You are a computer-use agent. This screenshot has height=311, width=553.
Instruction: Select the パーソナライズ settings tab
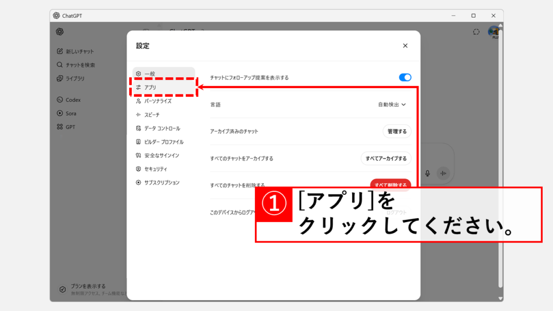pos(157,101)
